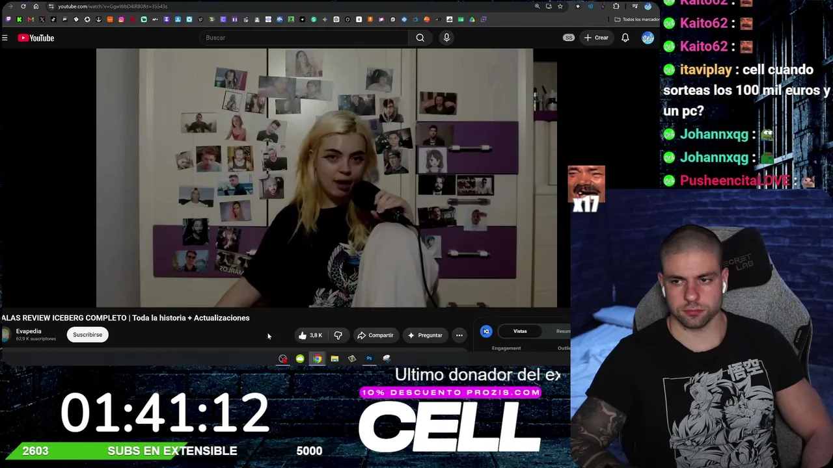Click the Crear button
This screenshot has height=468, width=833.
pos(596,38)
